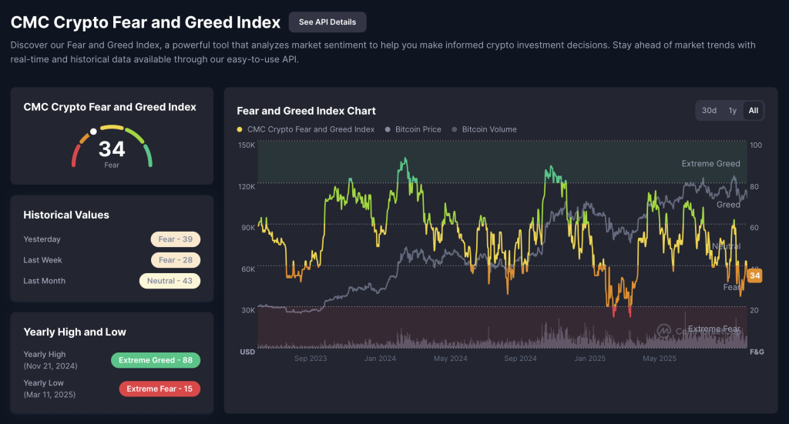Screen dimensions: 789x424
Task: Click the gauge needle dot on the fear meter
Action: pyautogui.click(x=93, y=132)
